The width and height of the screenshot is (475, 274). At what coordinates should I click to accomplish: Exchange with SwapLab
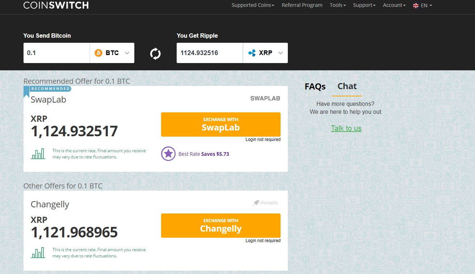[221, 124]
